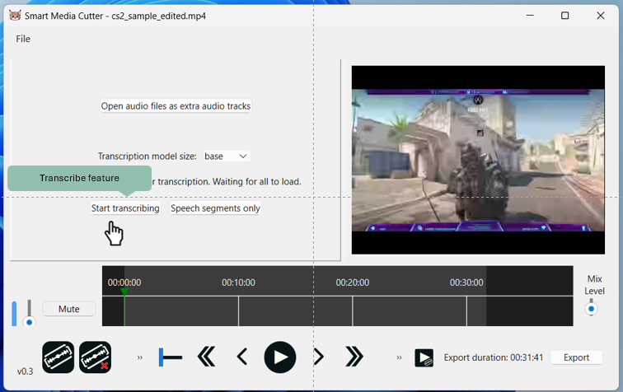Step back with the single left chevron
Image resolution: width=623 pixels, height=392 pixels.
click(x=242, y=357)
